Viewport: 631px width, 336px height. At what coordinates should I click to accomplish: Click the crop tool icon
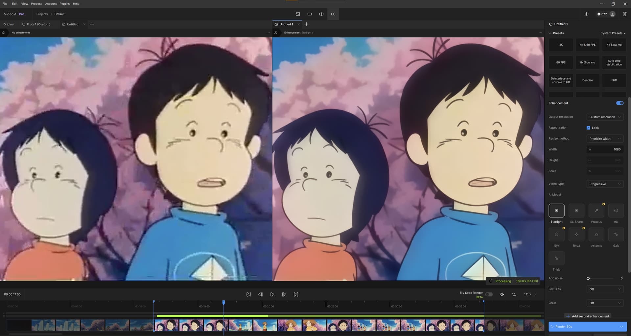pyautogui.click(x=514, y=294)
